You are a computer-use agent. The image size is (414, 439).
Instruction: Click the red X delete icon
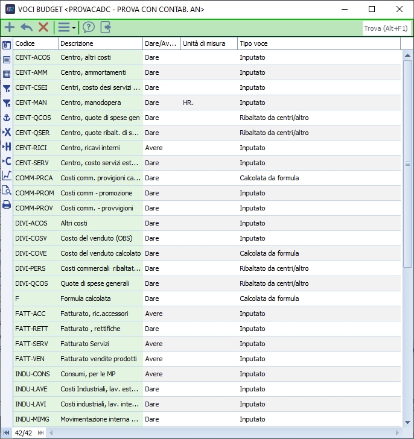click(x=43, y=27)
